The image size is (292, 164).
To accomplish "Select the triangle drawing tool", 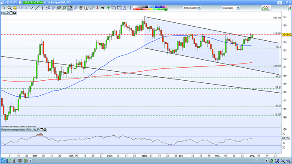I will point(125,8).
